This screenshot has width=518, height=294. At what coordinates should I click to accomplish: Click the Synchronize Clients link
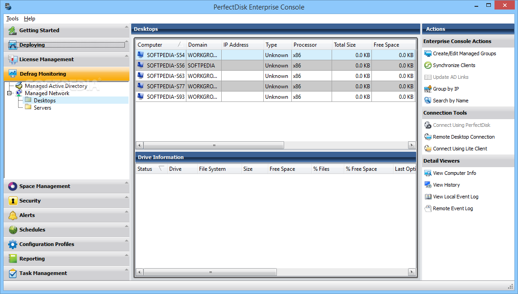pos(454,66)
